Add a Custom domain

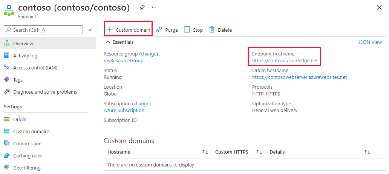coord(129,30)
